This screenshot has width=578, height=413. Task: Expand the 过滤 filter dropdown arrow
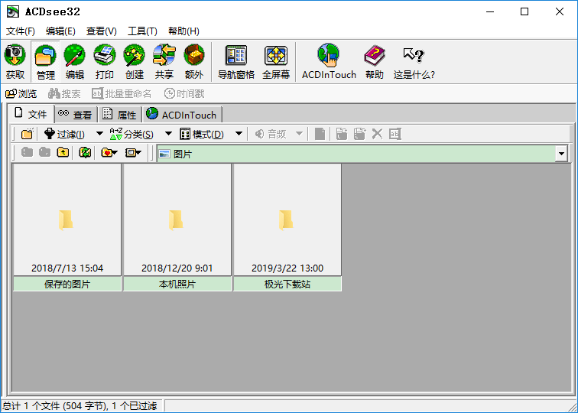click(99, 134)
